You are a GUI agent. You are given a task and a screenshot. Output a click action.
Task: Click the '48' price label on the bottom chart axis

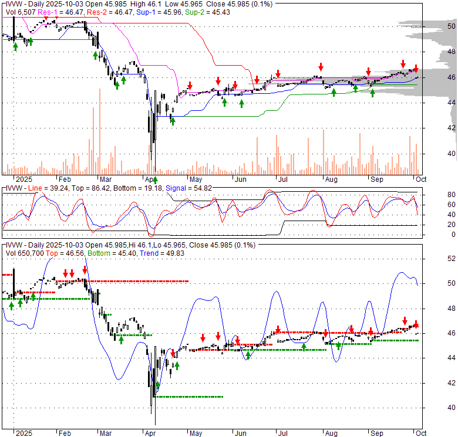[x=452, y=309]
